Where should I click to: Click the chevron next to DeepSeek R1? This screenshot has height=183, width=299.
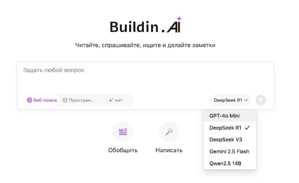[x=246, y=100]
